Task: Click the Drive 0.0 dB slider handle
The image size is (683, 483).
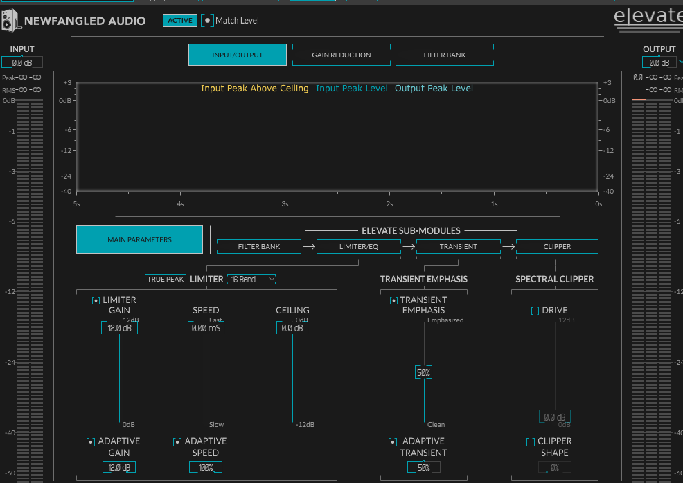Action: coord(554,417)
